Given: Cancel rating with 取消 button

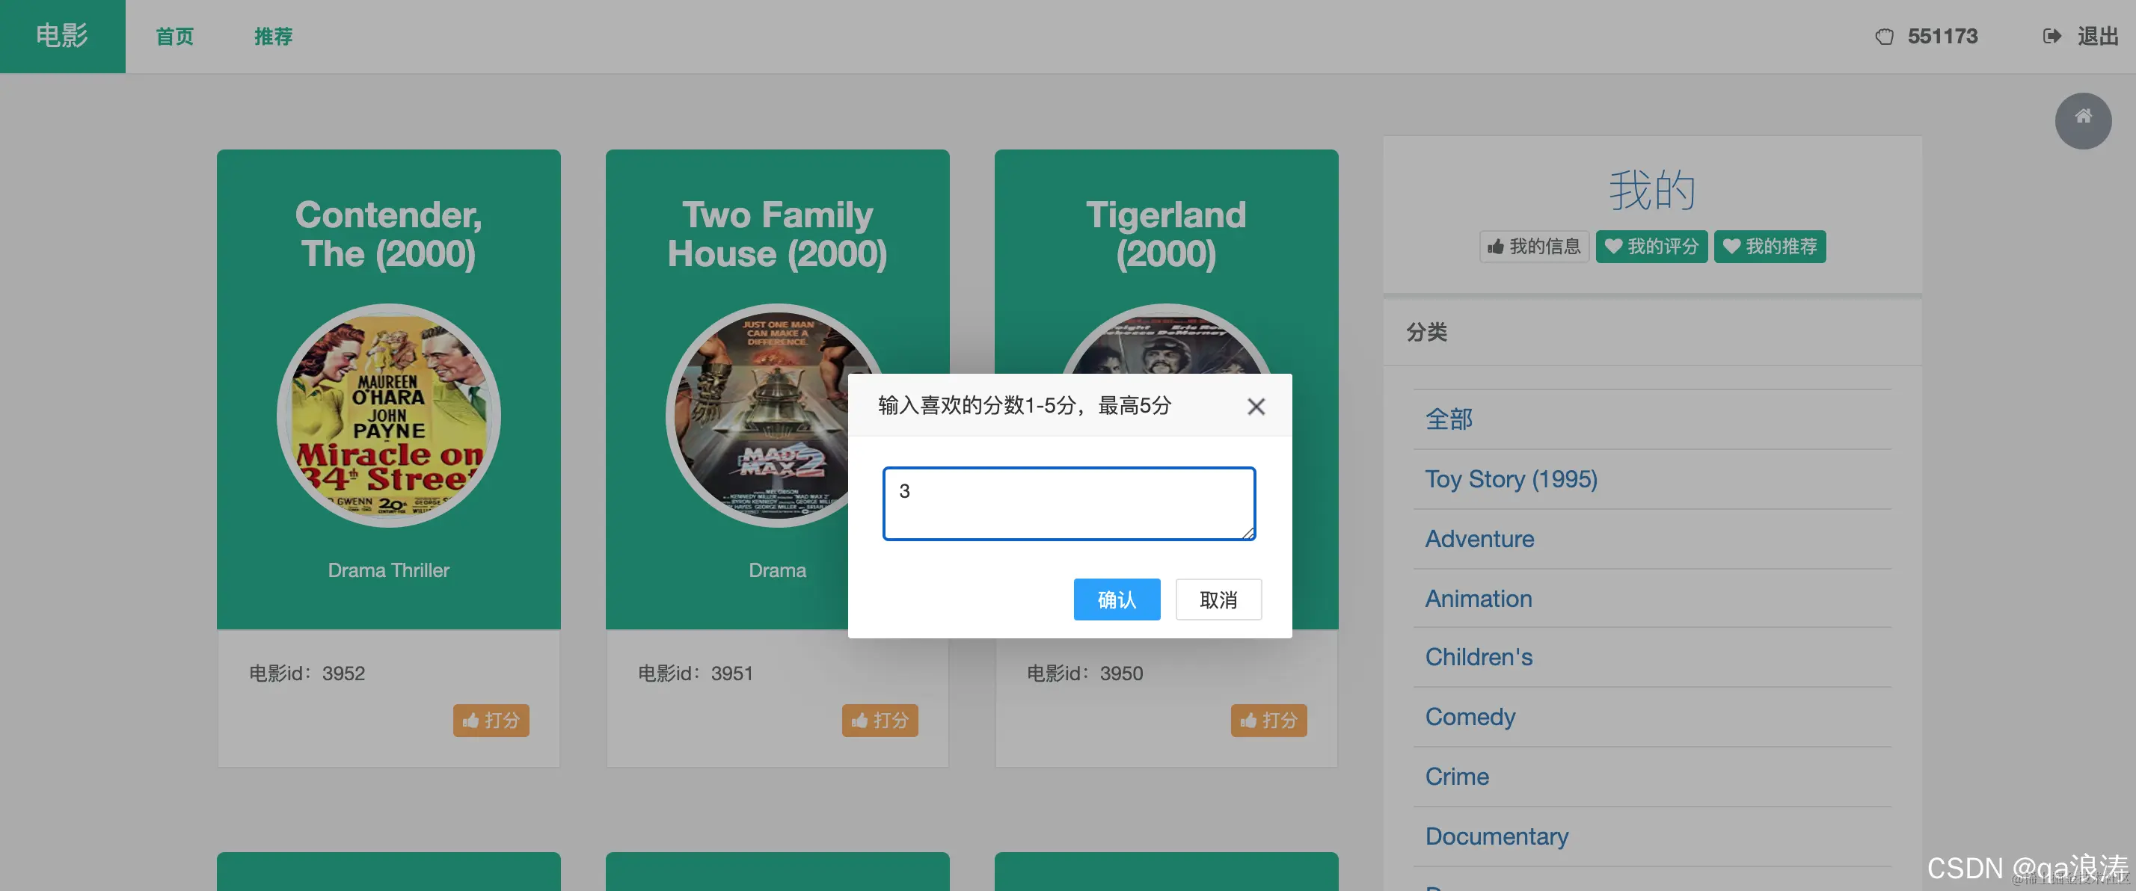Looking at the screenshot, I should pos(1218,599).
